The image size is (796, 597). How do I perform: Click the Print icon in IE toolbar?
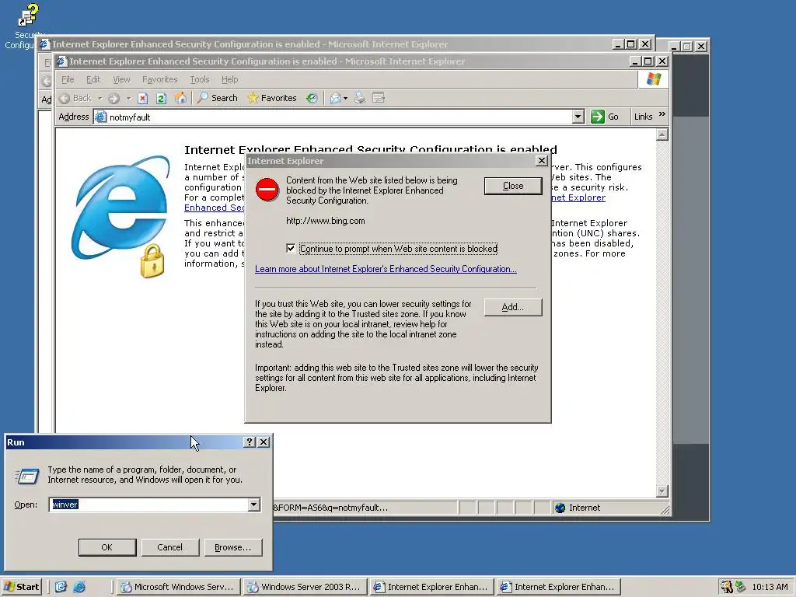(359, 98)
